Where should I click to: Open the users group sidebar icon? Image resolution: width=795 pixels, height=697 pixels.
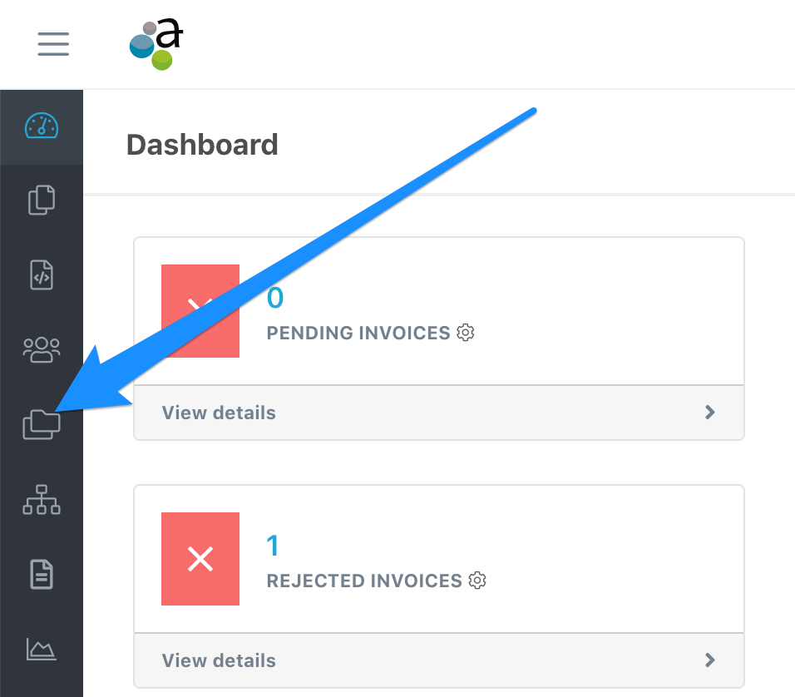point(42,349)
